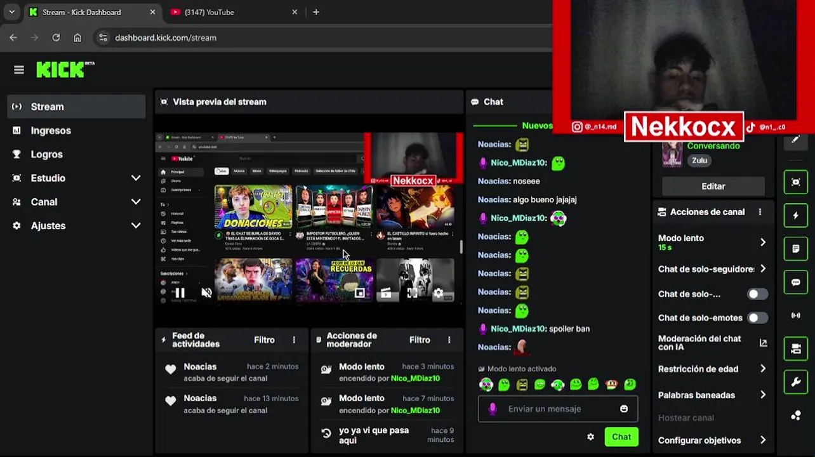
Task: Toggle the lightning activity feed widget icon
Action: [796, 216]
